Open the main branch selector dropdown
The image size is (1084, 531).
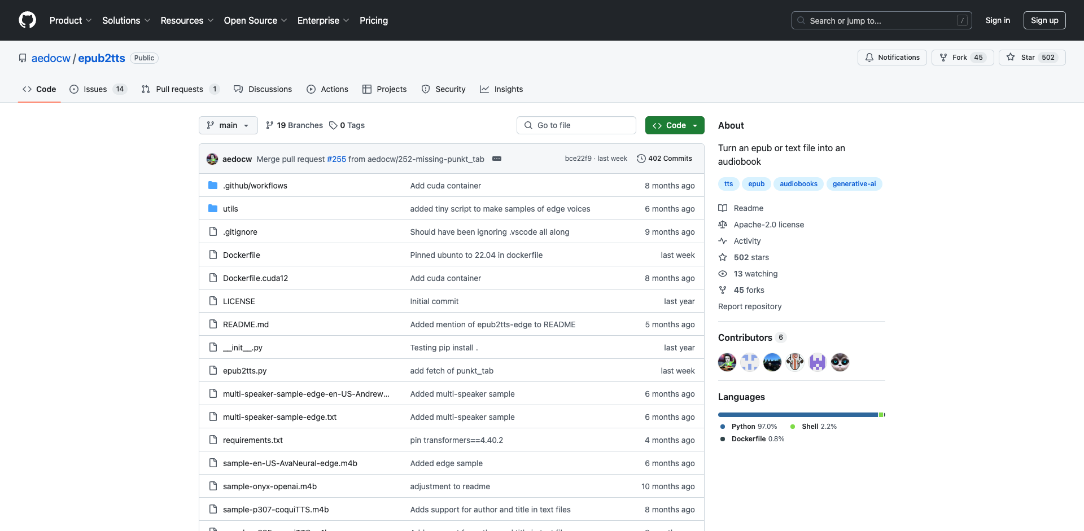pyautogui.click(x=228, y=125)
